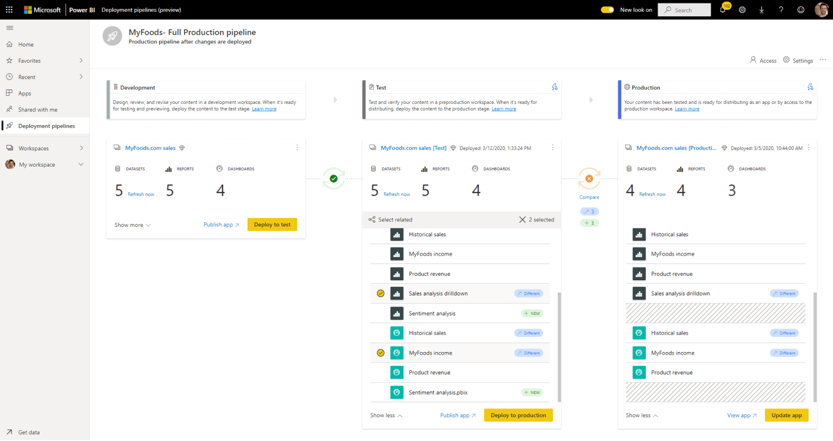Click the Compare icon between Test and Production

(589, 179)
